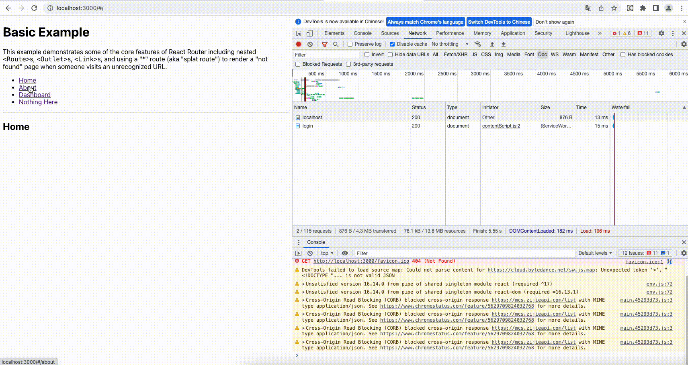This screenshot has width=688, height=365.
Task: Select the localhost request row
Action: pos(490,118)
